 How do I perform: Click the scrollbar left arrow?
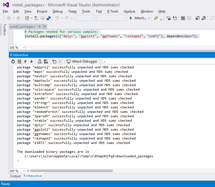(28, 171)
